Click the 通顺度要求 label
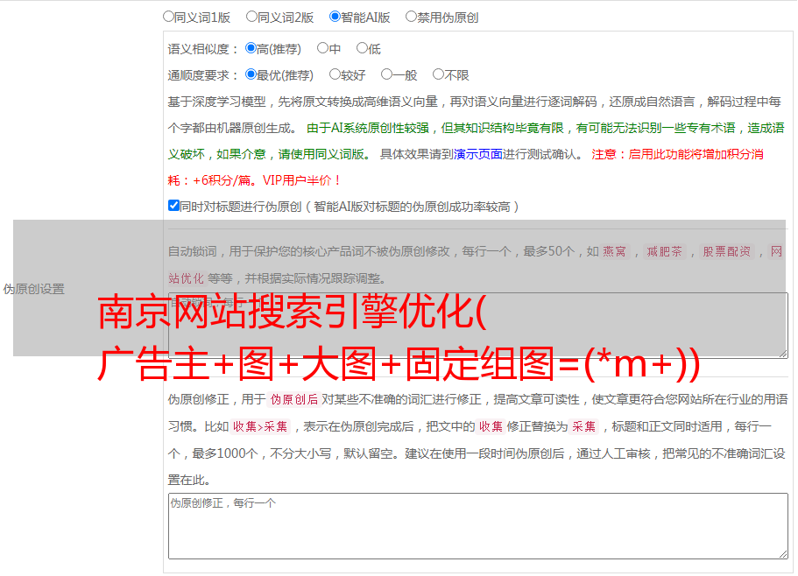The width and height of the screenshot is (798, 576). click(203, 75)
